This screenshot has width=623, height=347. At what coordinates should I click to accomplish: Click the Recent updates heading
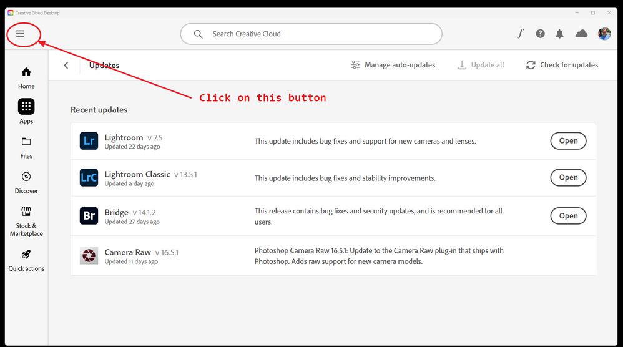(x=99, y=110)
